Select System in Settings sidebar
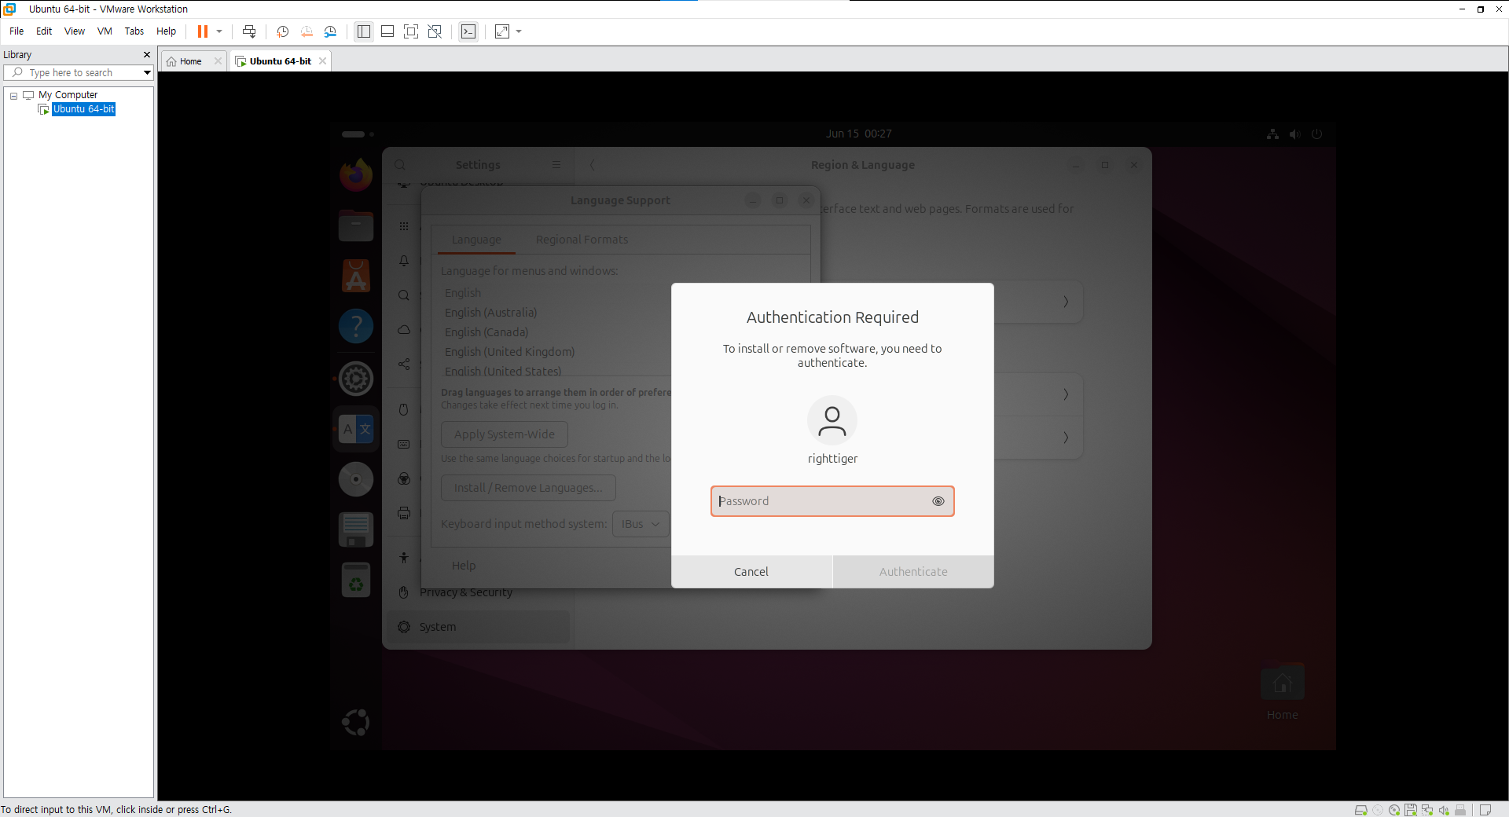The width and height of the screenshot is (1509, 817). [479, 627]
